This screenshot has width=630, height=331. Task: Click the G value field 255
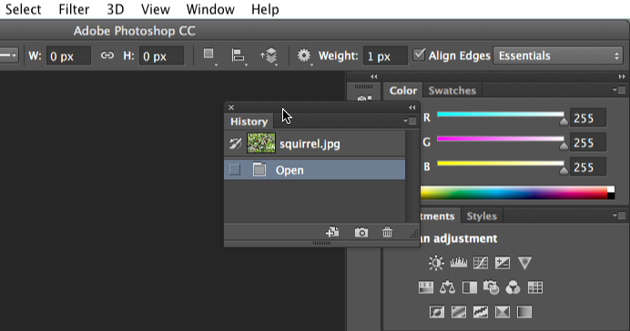(x=588, y=143)
